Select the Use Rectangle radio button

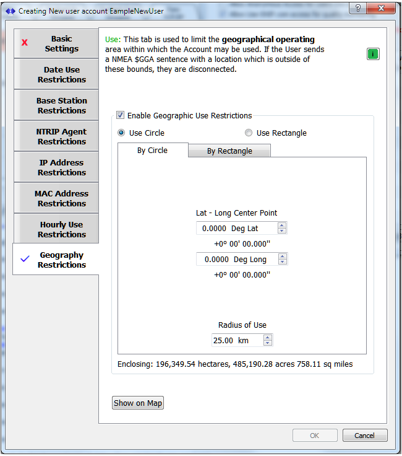(x=249, y=133)
